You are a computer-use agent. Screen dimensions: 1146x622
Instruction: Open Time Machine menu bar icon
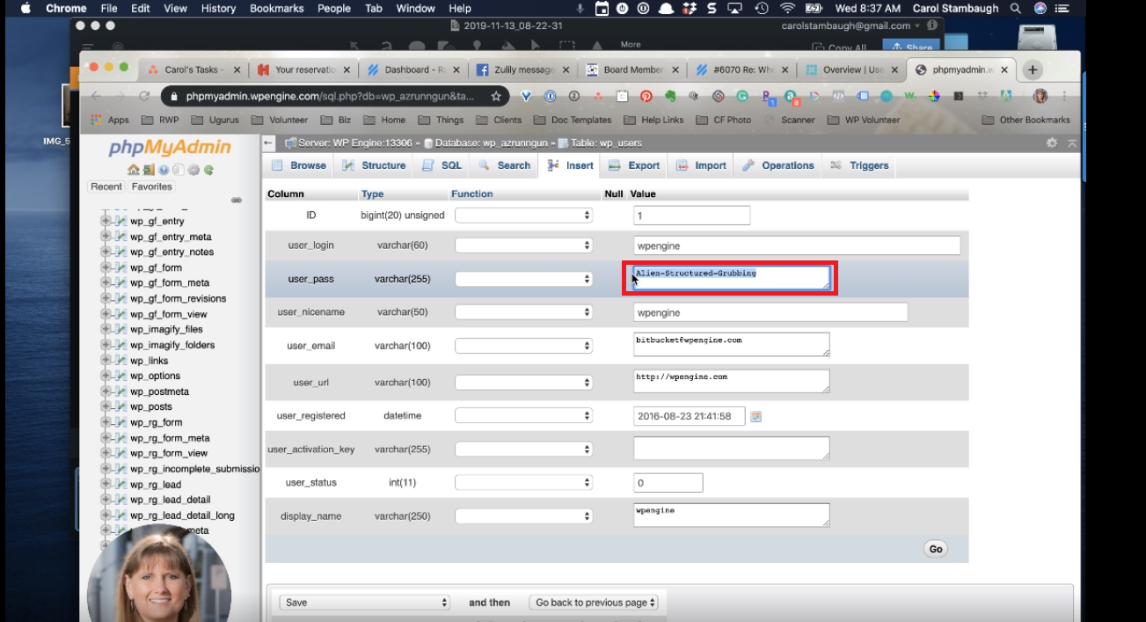click(x=762, y=8)
